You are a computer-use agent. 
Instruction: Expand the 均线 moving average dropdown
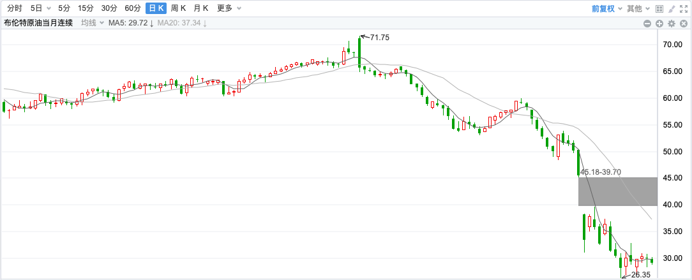coord(92,23)
